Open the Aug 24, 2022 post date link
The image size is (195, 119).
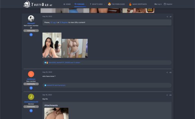(47, 17)
